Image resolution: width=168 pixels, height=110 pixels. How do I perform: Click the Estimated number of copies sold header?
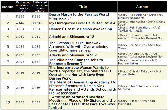[23, 7]
